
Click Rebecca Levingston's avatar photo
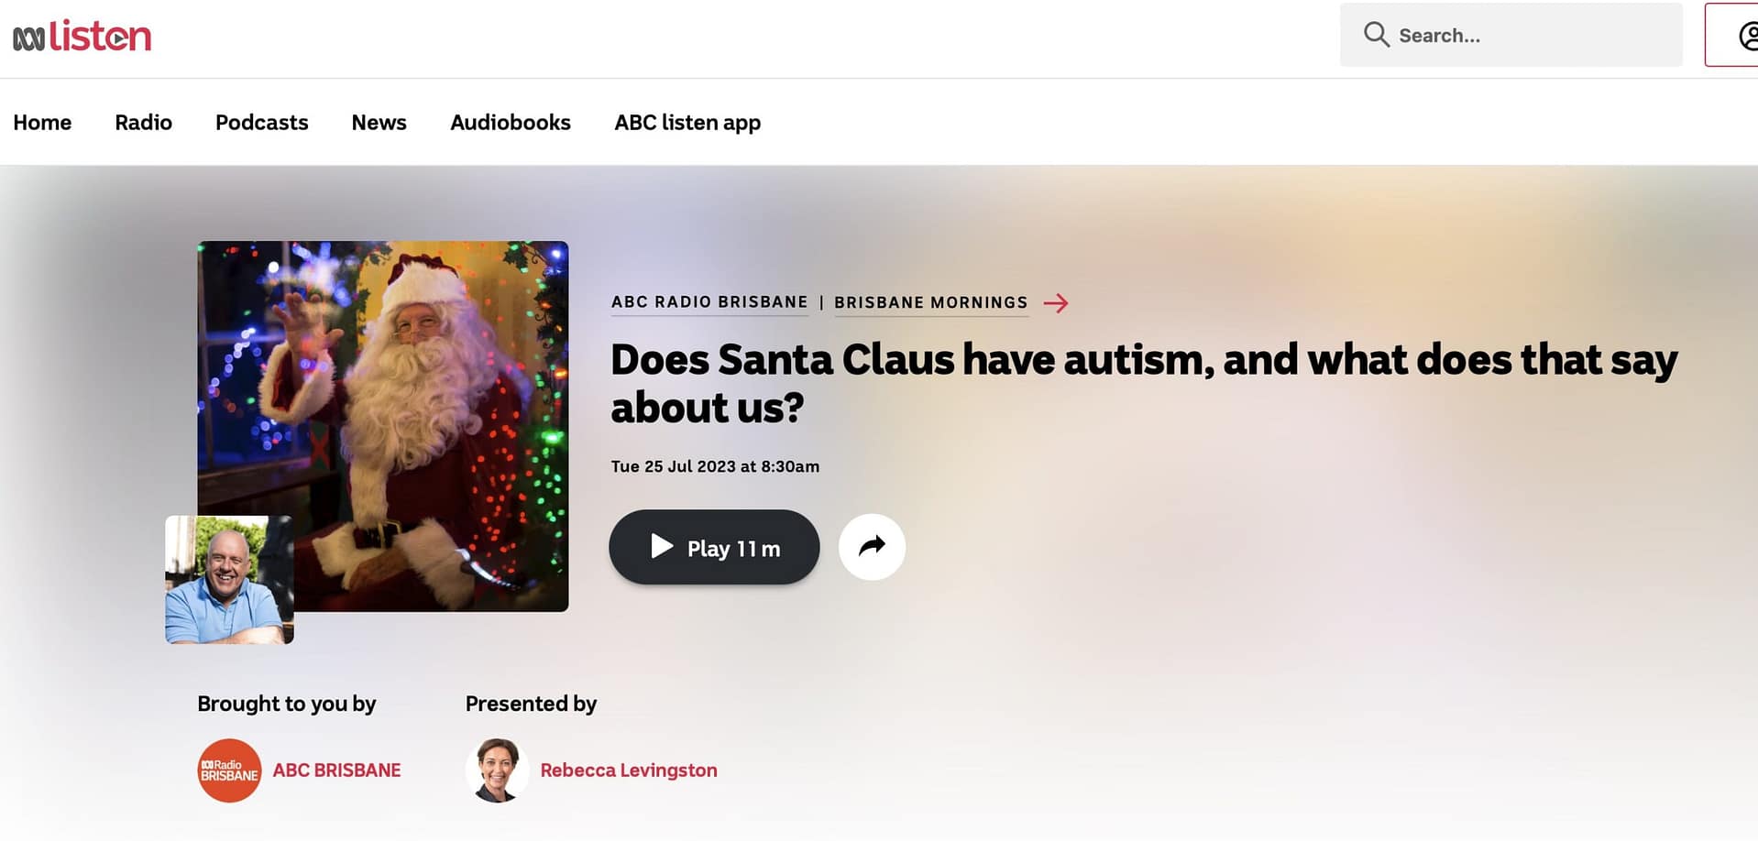[x=498, y=770]
